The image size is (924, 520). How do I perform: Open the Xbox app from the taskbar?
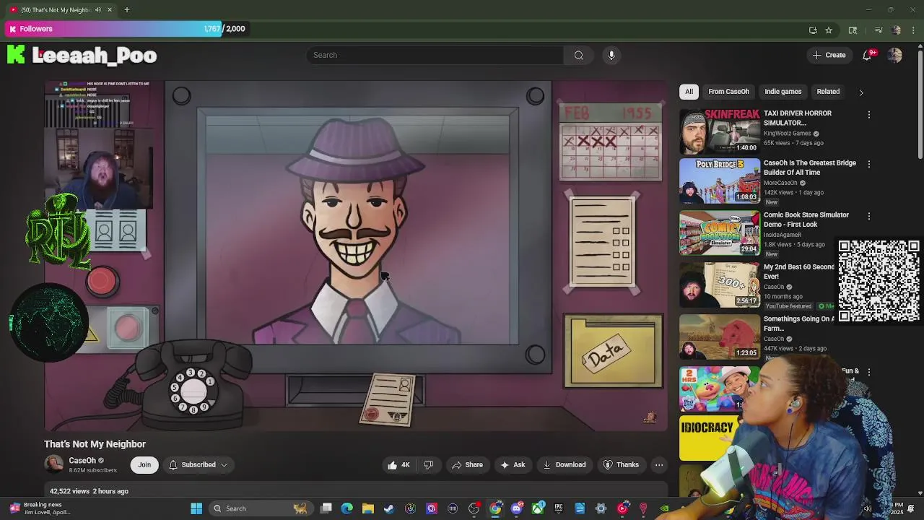point(538,508)
